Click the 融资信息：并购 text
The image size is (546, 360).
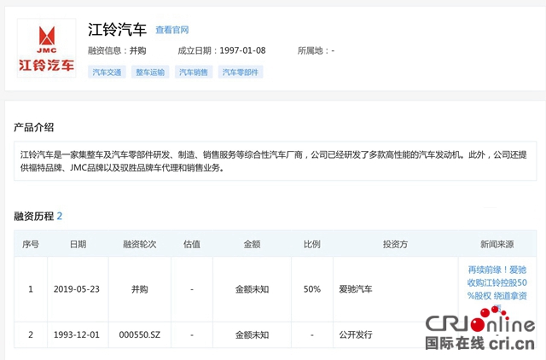[x=117, y=51]
